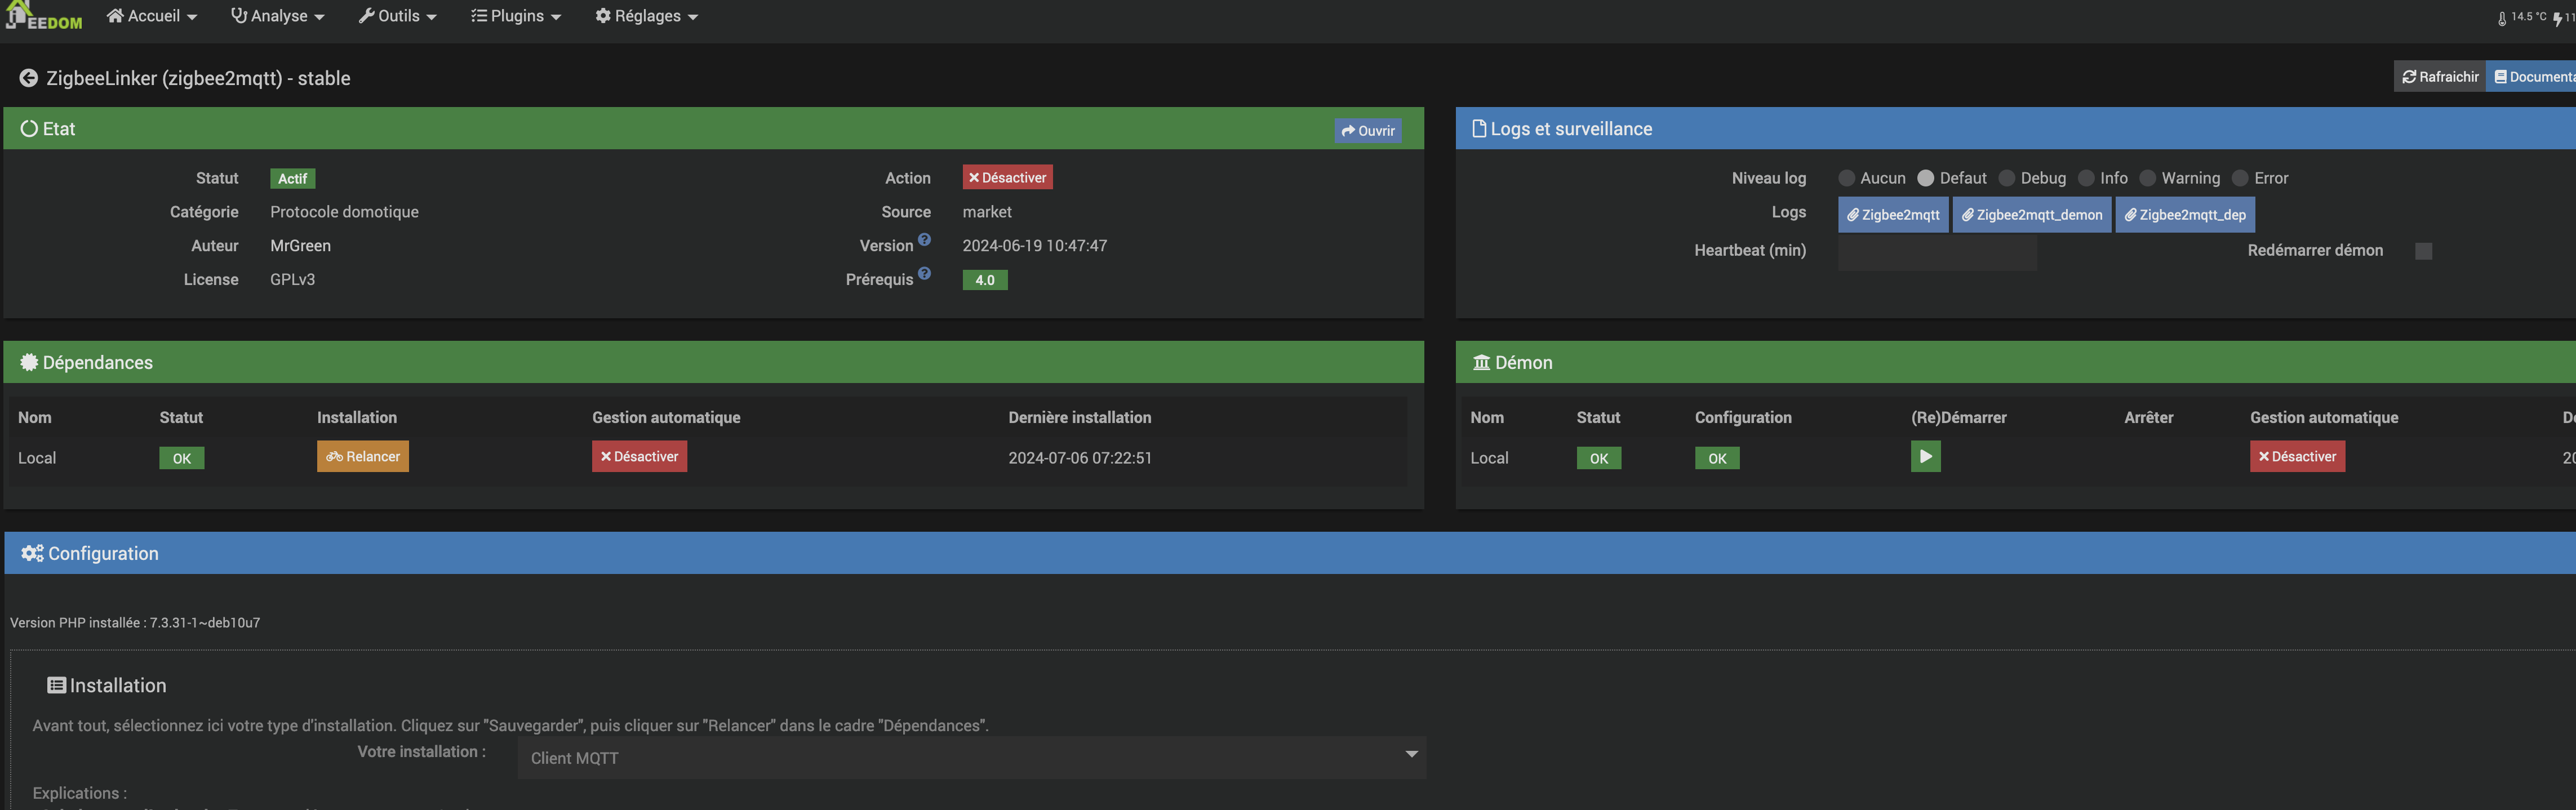
Task: Click Relancer dependencies button
Action: pyautogui.click(x=363, y=457)
